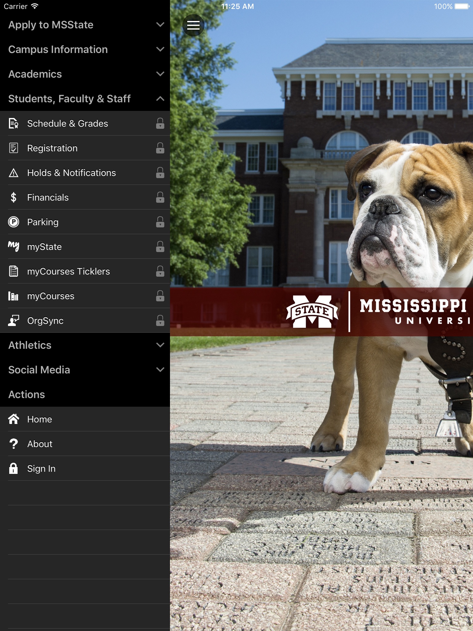Screen dimensions: 473x631
Task: Click the Carrier label in status bar
Action: click(15, 6)
